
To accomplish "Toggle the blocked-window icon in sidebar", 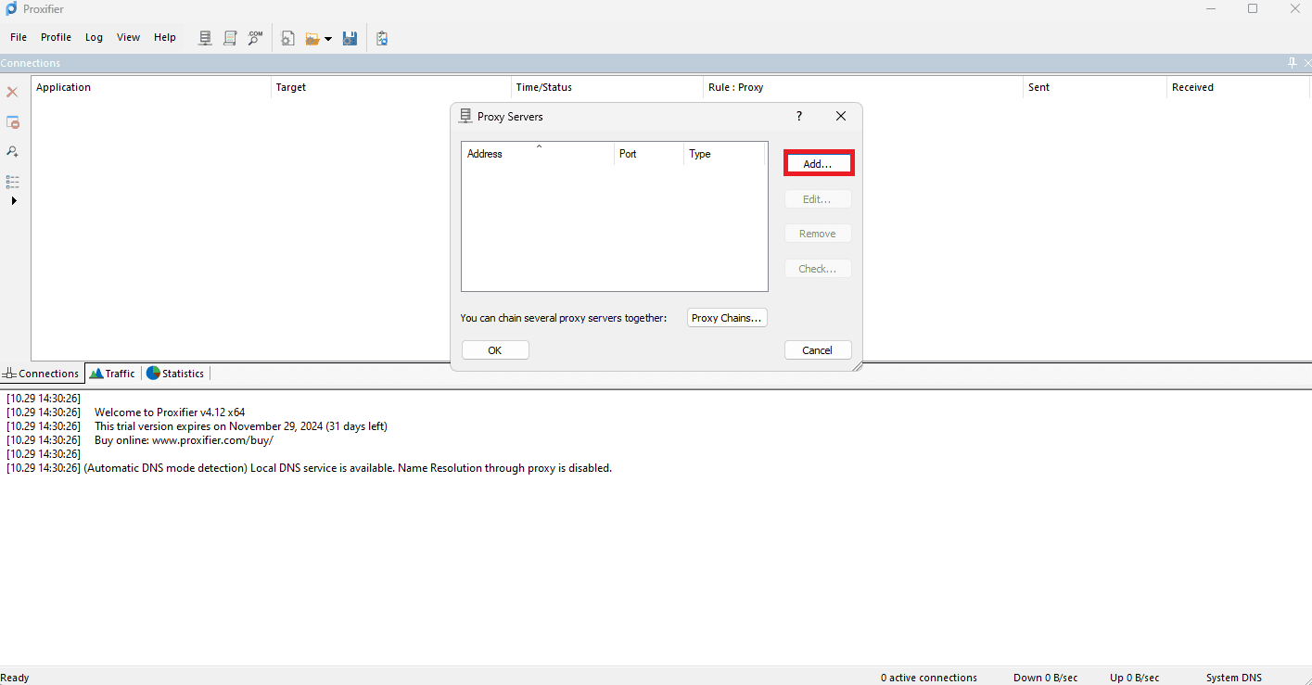I will pyautogui.click(x=12, y=121).
